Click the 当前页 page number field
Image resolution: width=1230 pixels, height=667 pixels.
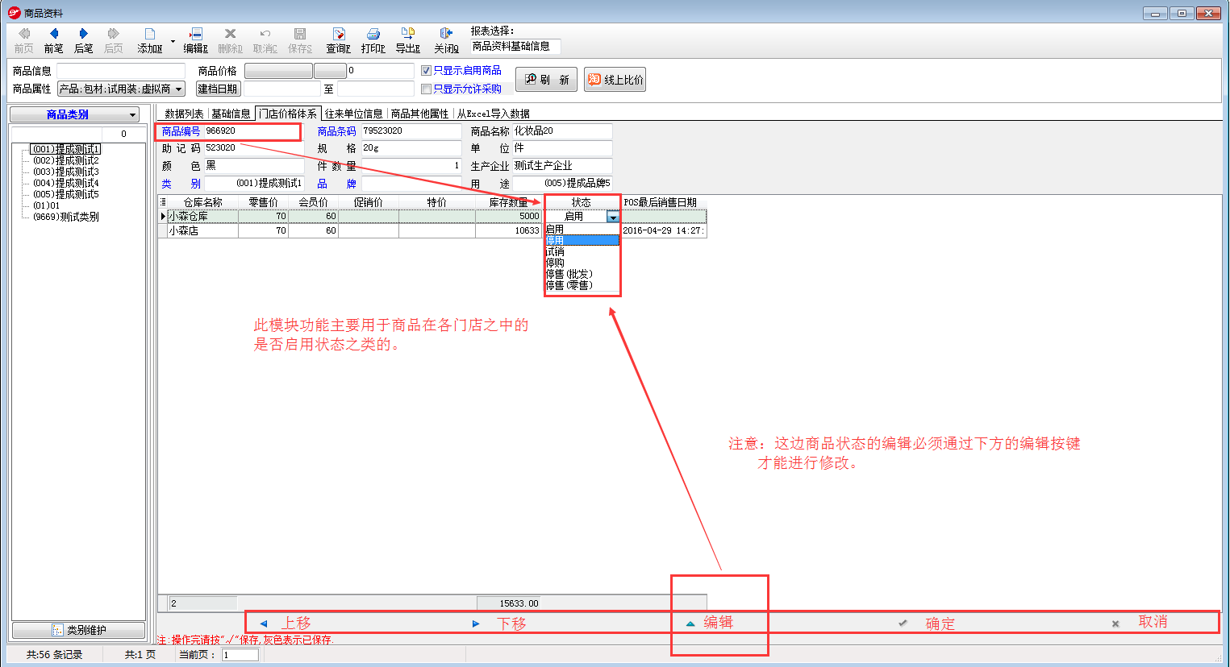[240, 655]
